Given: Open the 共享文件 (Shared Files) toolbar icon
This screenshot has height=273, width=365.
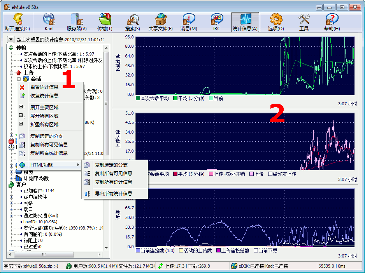Looking at the screenshot, I should [x=161, y=22].
